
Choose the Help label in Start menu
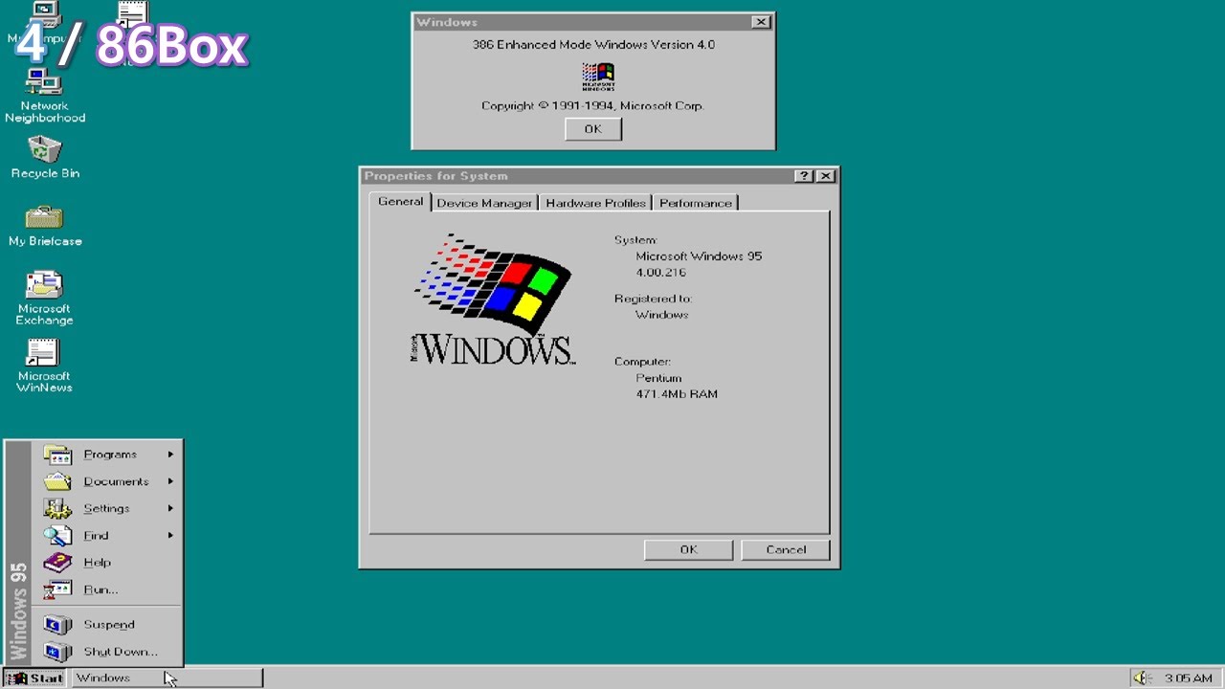(98, 563)
